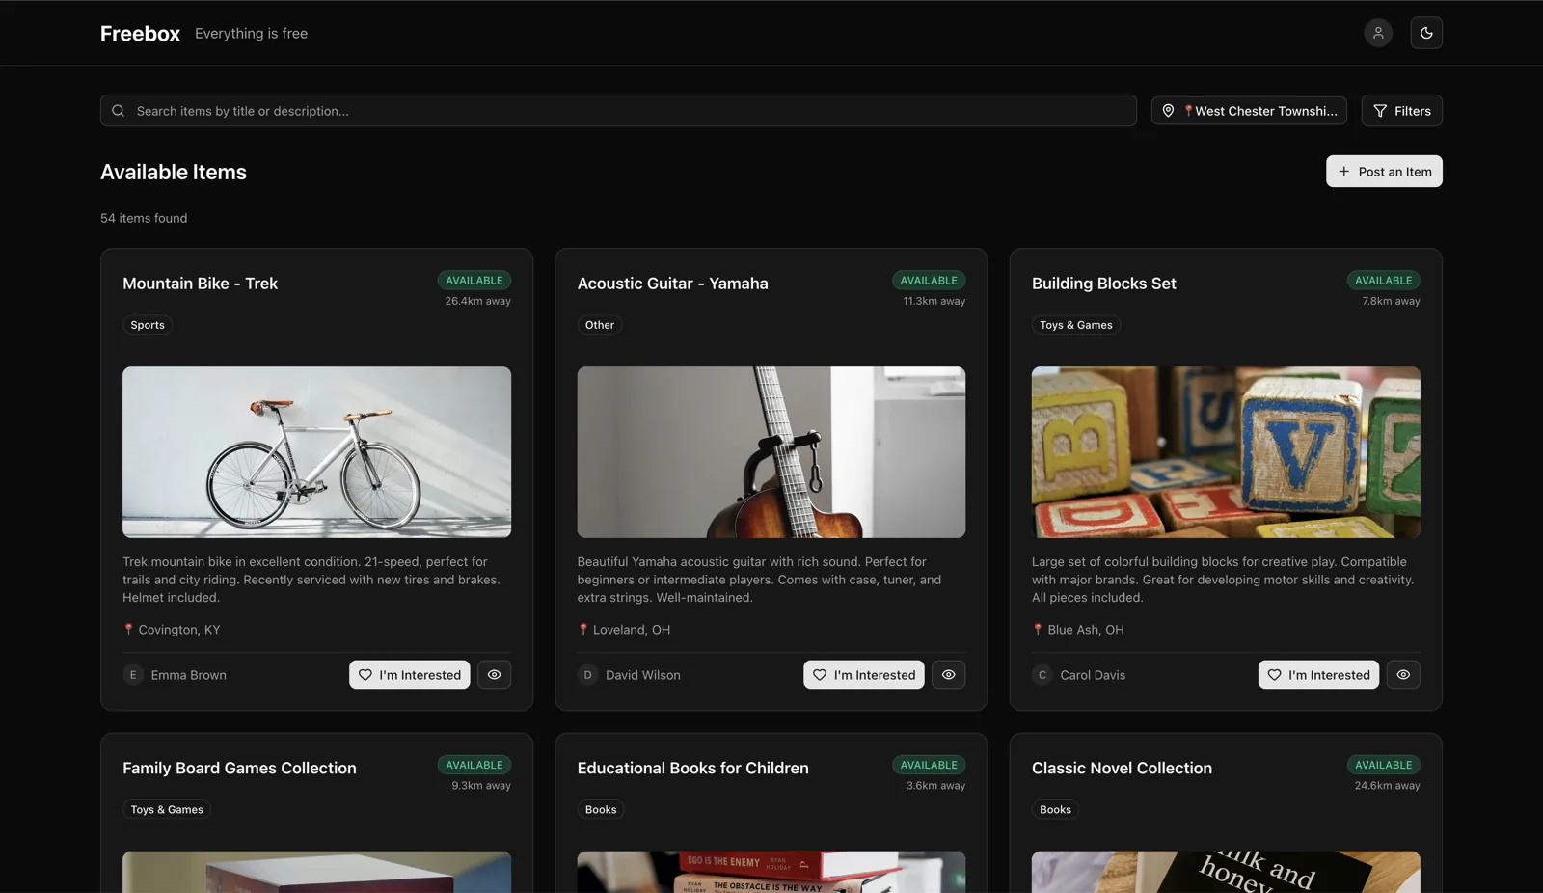Open Educational Books for Children title
1543x893 pixels.
693,769
